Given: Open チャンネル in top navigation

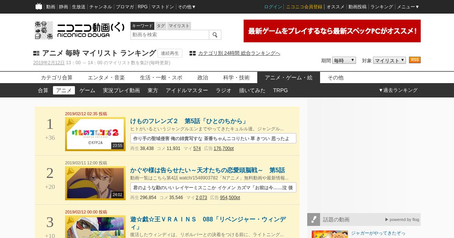Looking at the screenshot, I should [101, 7].
